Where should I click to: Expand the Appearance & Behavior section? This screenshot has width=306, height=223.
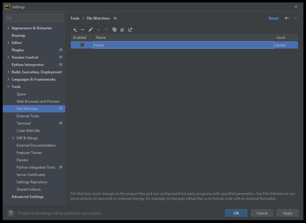(x=8, y=28)
